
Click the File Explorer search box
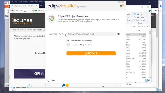(x=143, y=26)
